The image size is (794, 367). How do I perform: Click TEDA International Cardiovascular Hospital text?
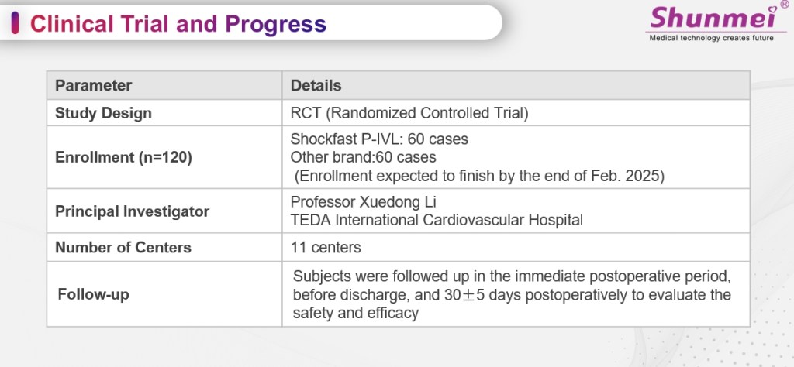[x=436, y=220]
